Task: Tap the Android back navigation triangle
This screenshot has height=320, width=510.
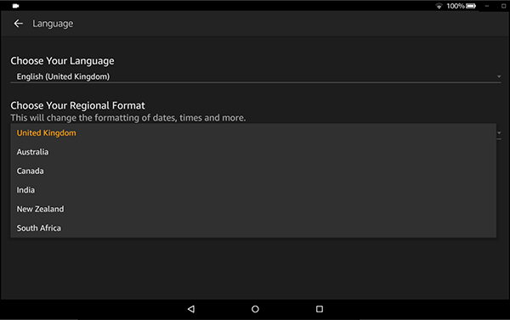Action: pyautogui.click(x=191, y=309)
